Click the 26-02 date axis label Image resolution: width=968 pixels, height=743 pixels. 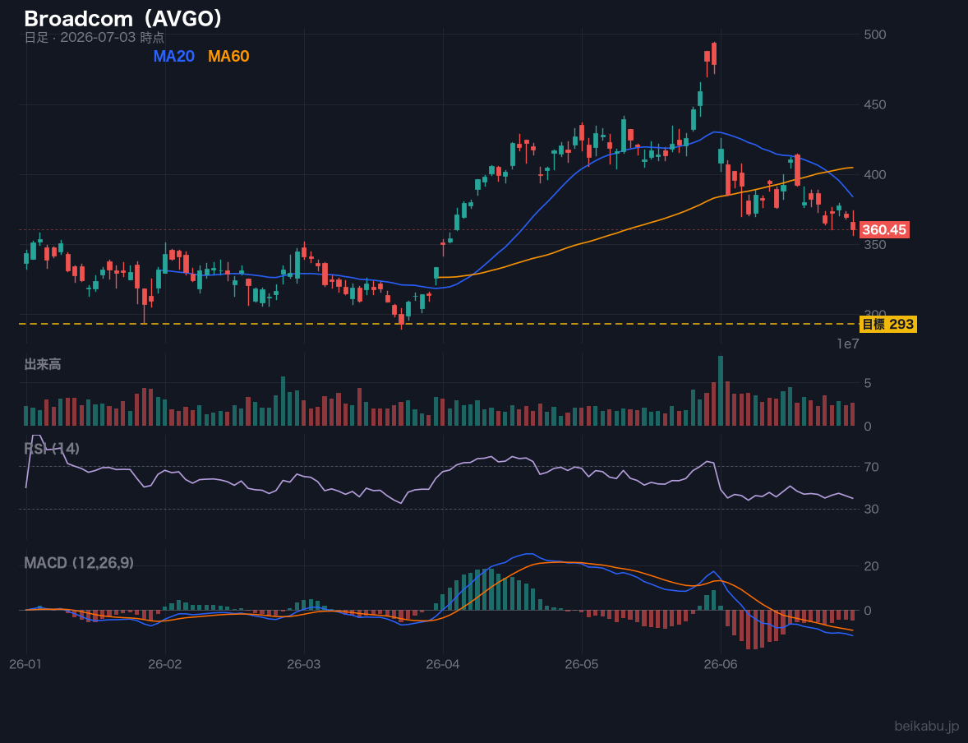coord(165,665)
